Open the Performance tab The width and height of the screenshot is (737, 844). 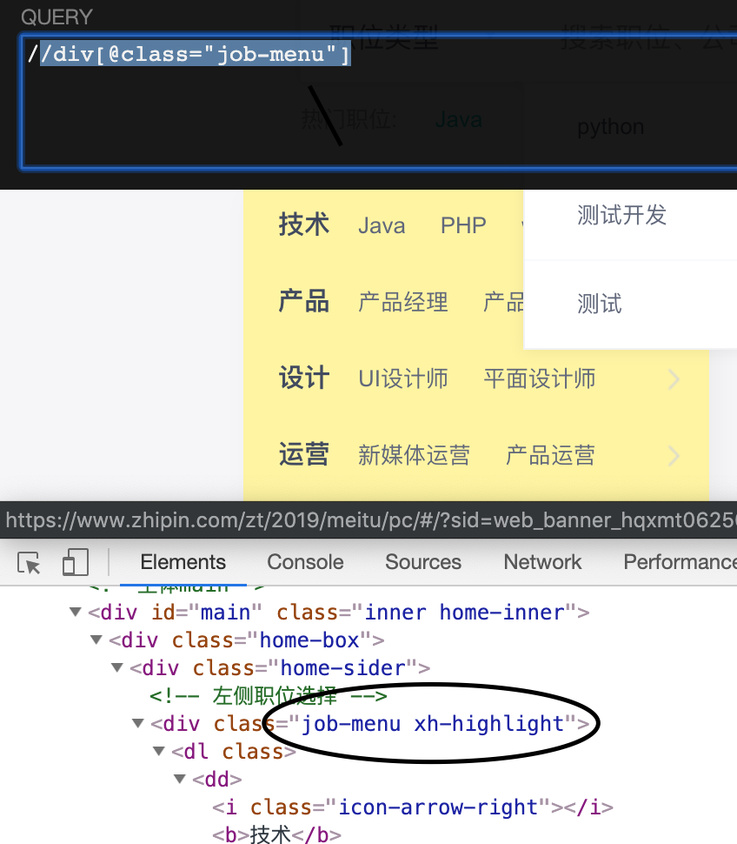tap(680, 562)
